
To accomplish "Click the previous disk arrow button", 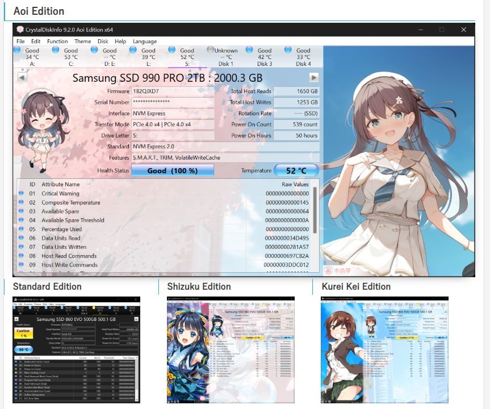I will click(x=22, y=77).
